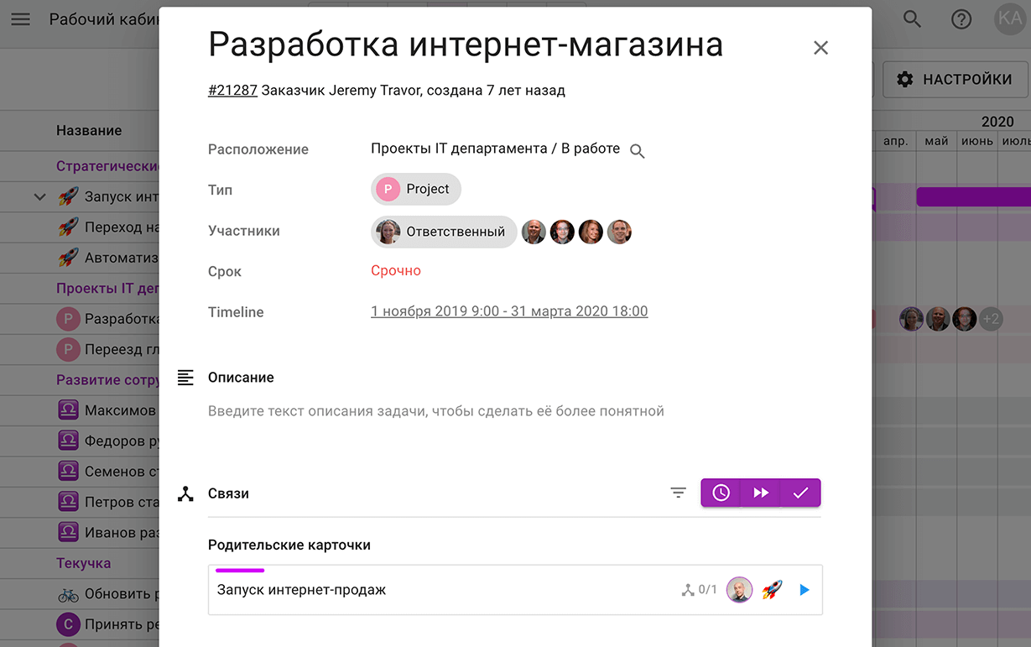This screenshot has width=1031, height=647.
Task: Click the description text input field
Action: [x=436, y=411]
